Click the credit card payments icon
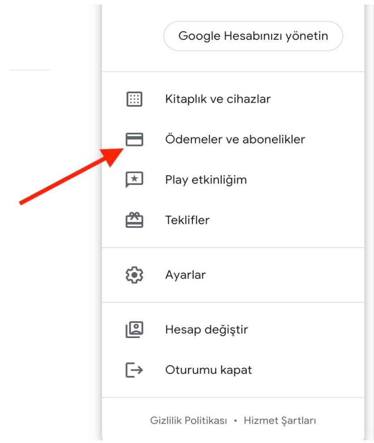The height and width of the screenshot is (443, 374). [134, 139]
